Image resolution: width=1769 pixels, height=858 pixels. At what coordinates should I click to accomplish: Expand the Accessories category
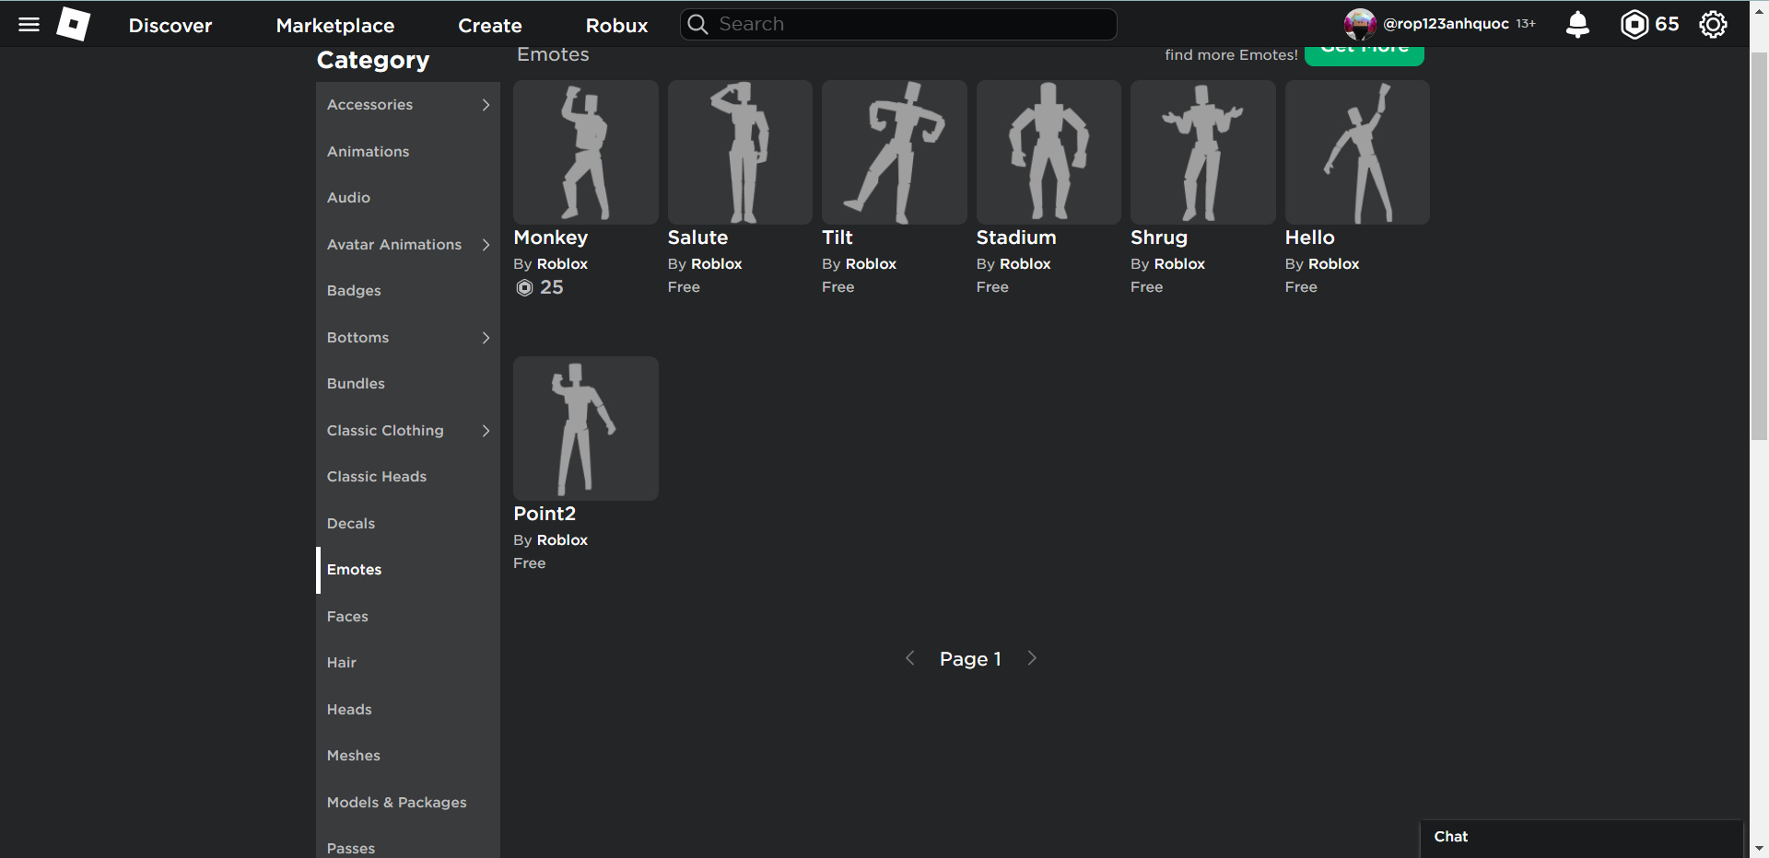click(x=408, y=105)
